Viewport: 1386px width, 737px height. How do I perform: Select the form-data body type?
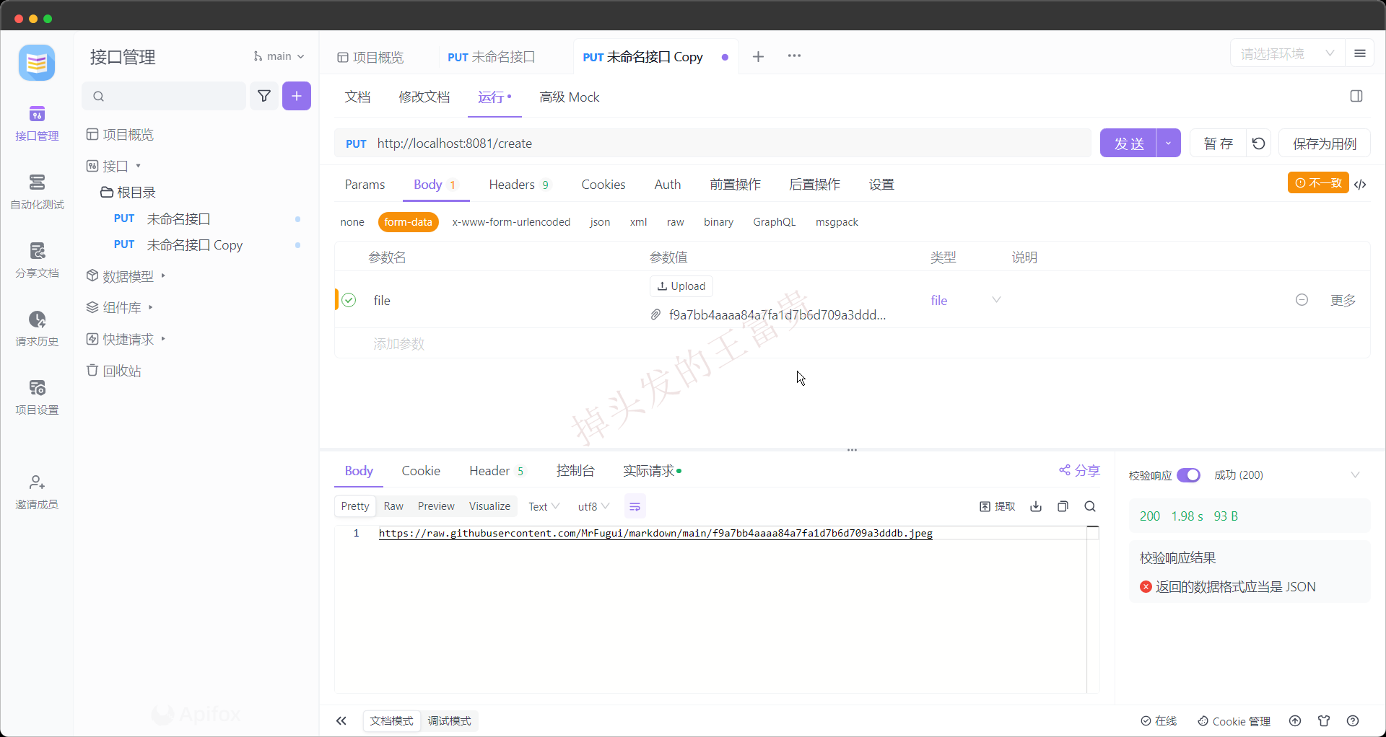(x=408, y=222)
